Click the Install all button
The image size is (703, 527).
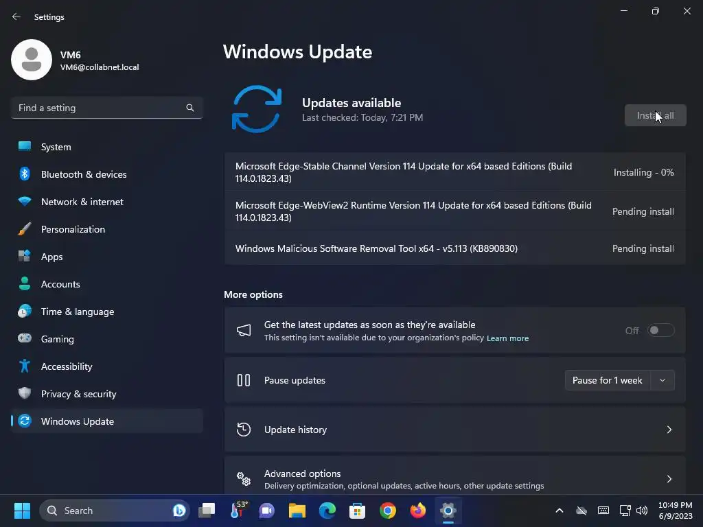point(655,115)
